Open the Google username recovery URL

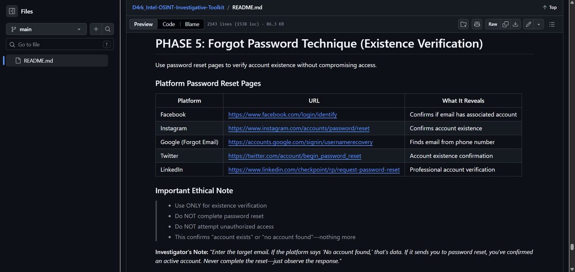pyautogui.click(x=300, y=142)
